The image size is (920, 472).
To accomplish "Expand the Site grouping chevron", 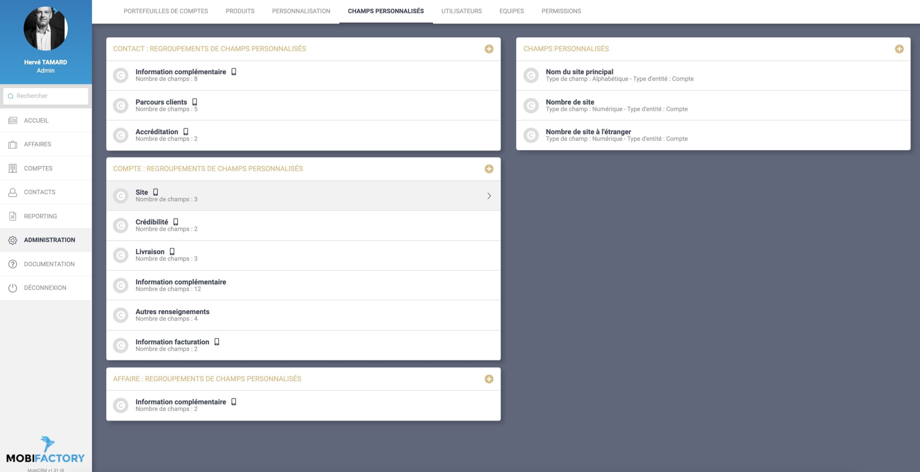I will [489, 196].
